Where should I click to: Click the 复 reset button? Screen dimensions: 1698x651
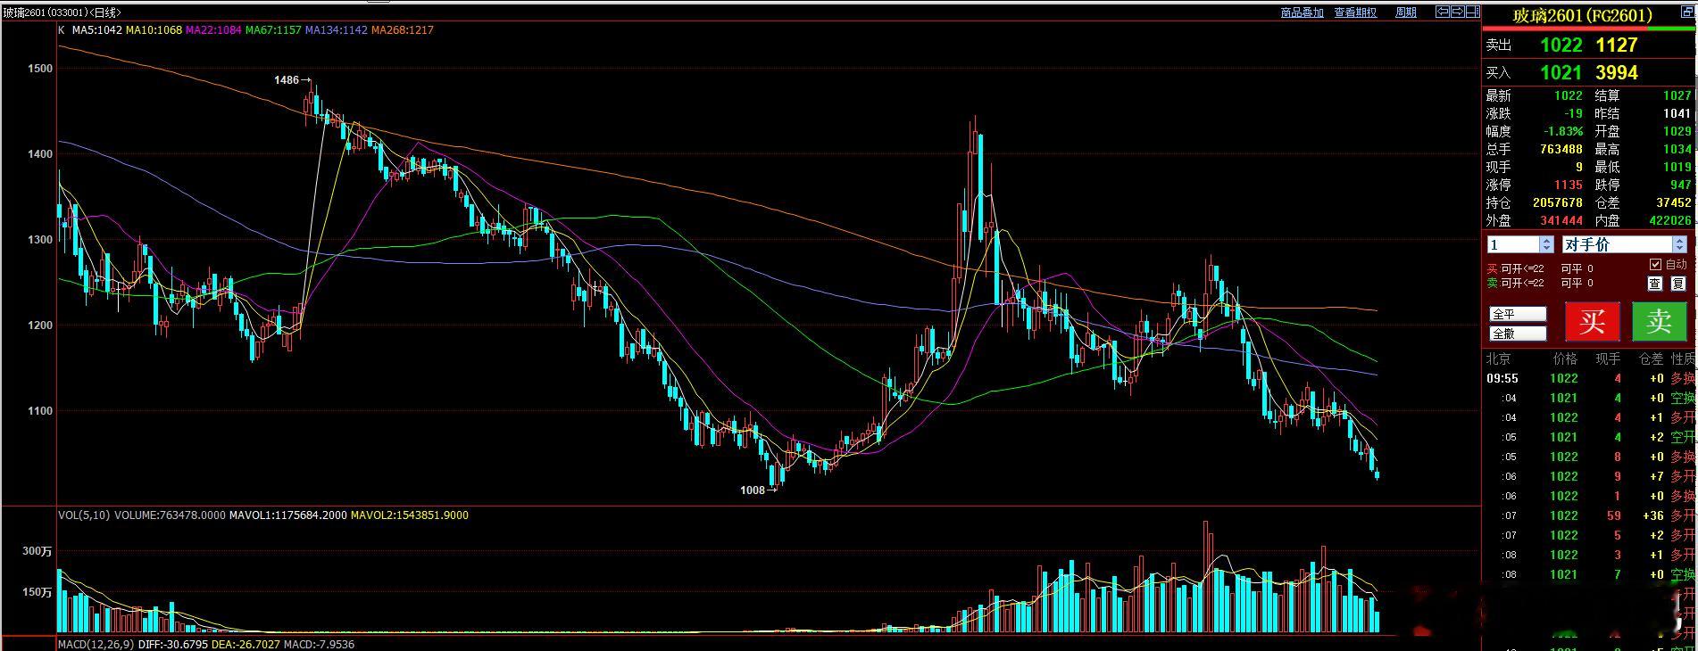[x=1677, y=284]
